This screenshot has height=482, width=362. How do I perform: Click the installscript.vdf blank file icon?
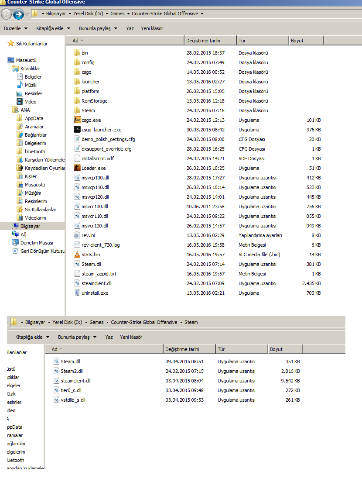[x=77, y=158]
